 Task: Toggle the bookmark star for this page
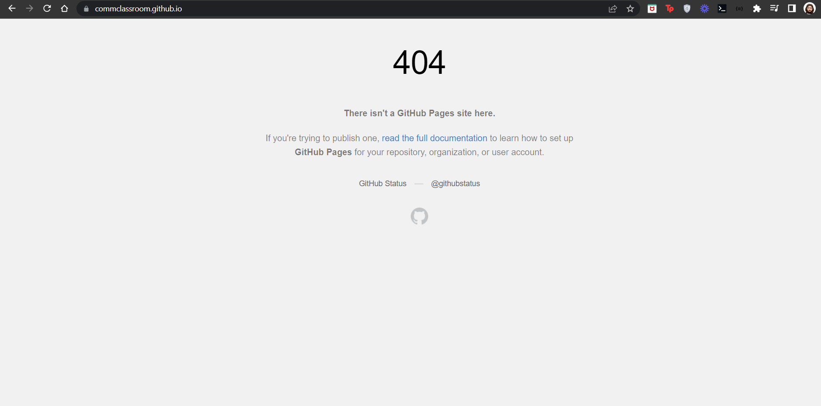pos(630,8)
